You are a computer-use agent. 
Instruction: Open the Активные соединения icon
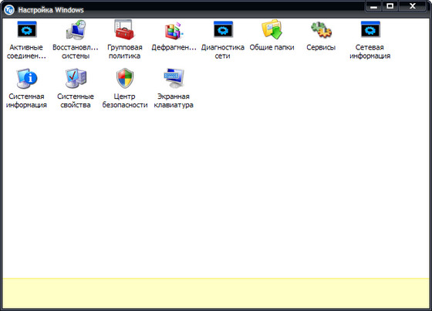(x=27, y=29)
